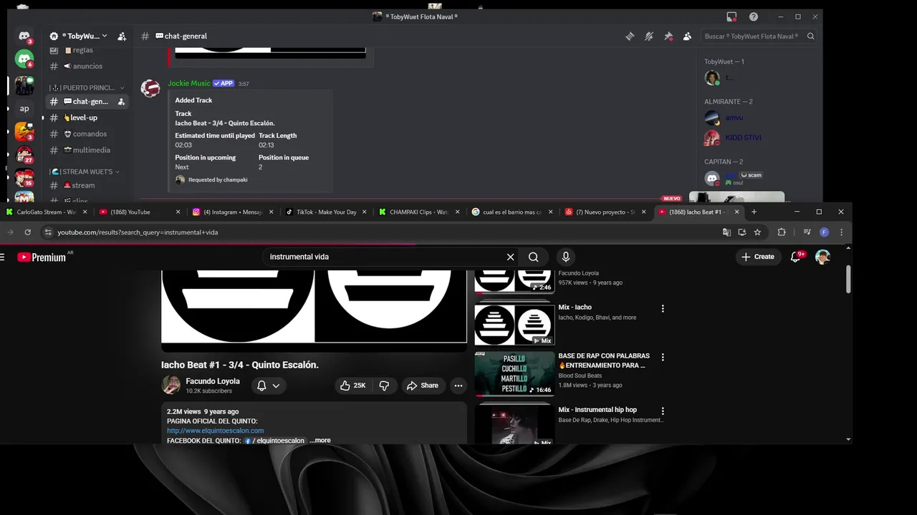Screen dimensions: 917x515
Task: Open YouTube notifications bell
Action: point(795,257)
